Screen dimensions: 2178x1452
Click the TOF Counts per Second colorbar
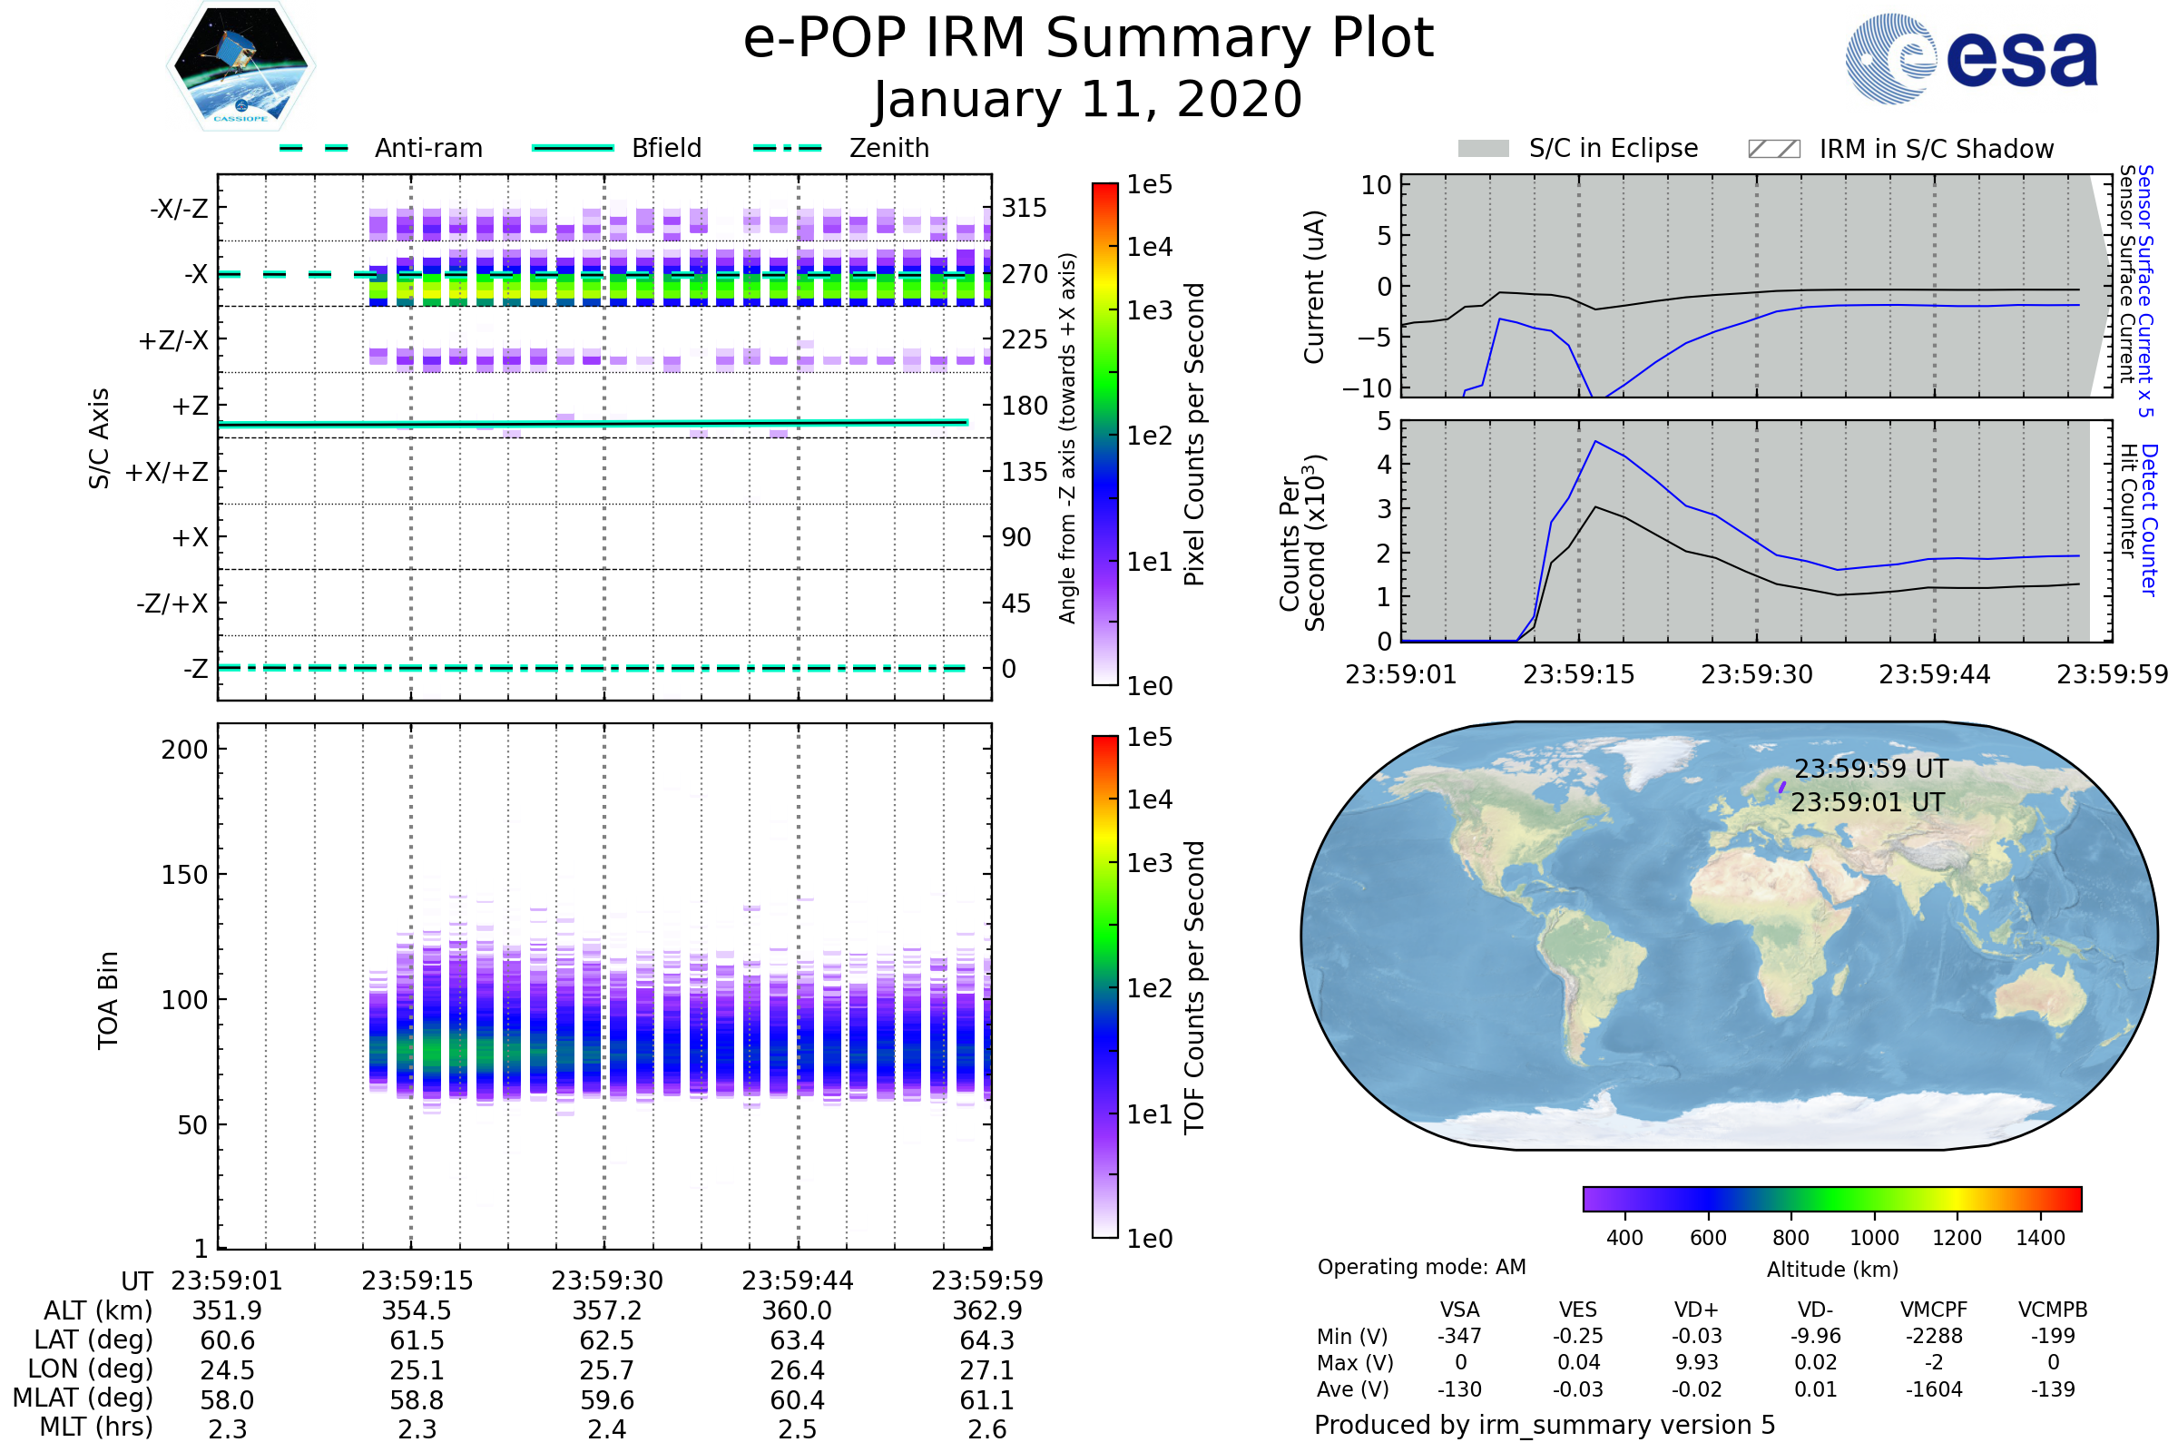1104,986
